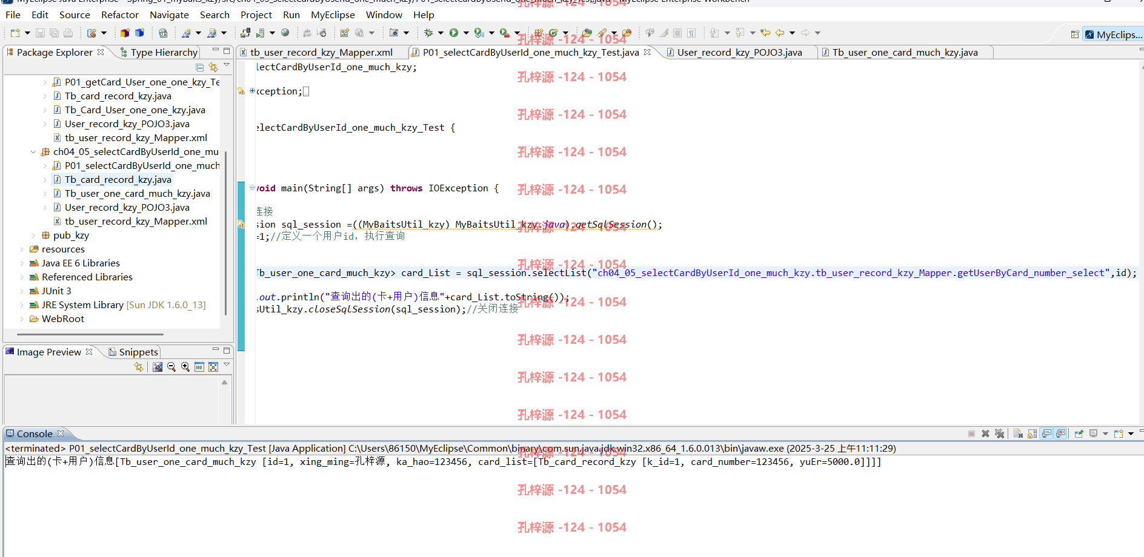
Task: Expand Referenced Libraries node
Action: click(22, 277)
